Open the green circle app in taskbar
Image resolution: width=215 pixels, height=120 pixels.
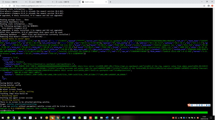(x=8, y=118)
